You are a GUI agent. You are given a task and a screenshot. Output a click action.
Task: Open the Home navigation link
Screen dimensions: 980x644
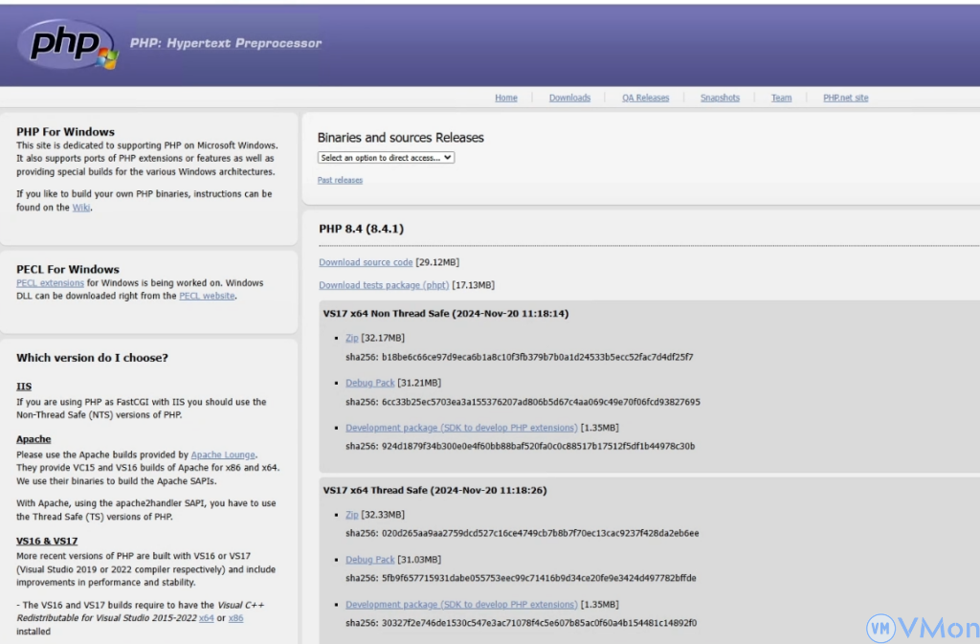(505, 98)
